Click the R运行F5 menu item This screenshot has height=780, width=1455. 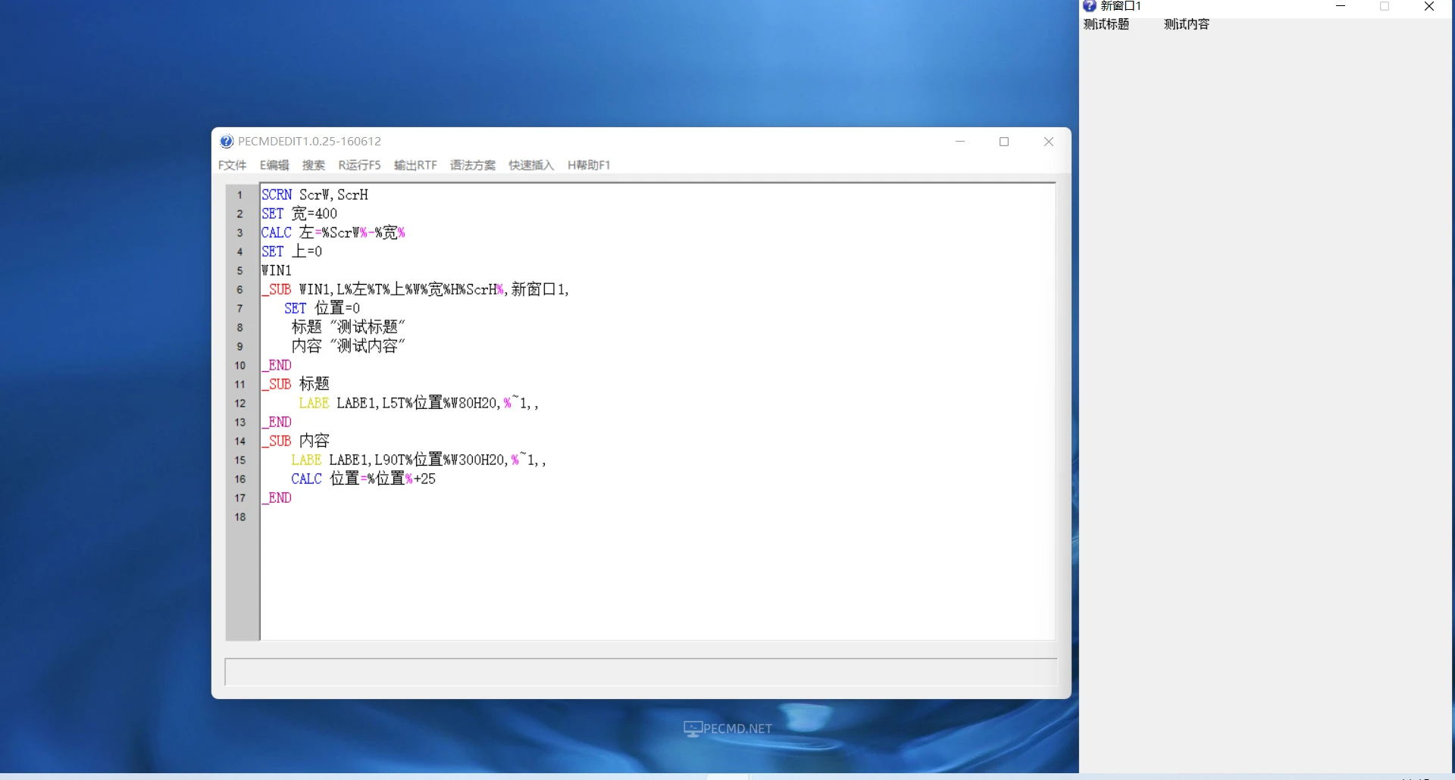pos(359,165)
